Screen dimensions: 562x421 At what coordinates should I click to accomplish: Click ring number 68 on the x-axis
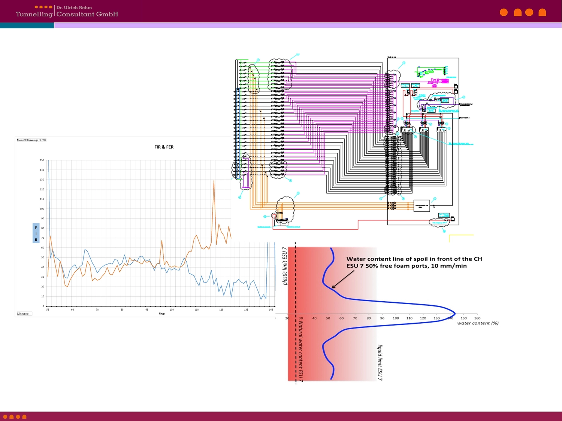[72, 310]
